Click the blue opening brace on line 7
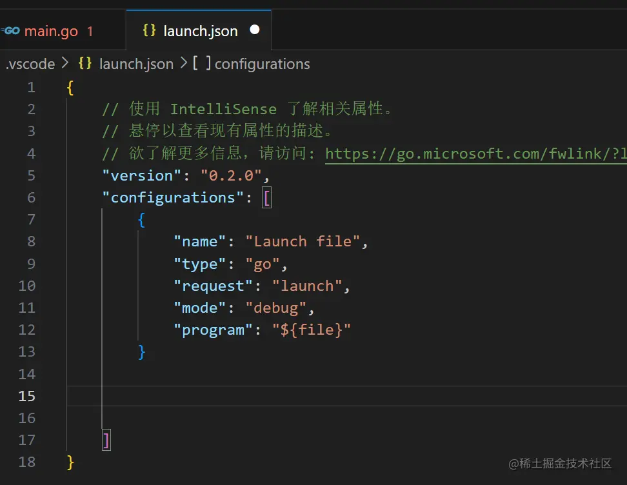This screenshot has width=627, height=485. coord(141,219)
